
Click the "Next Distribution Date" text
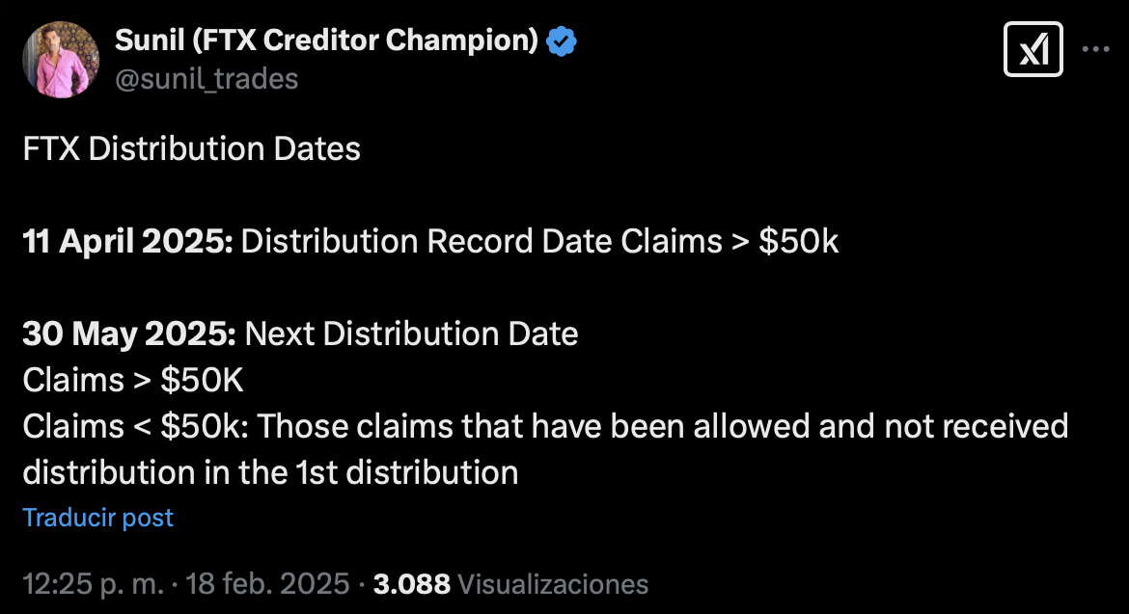pyautogui.click(x=412, y=334)
